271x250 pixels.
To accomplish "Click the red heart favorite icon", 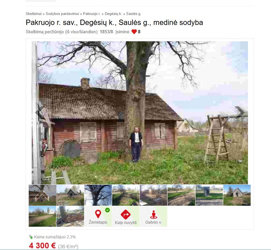I will coord(134,32).
